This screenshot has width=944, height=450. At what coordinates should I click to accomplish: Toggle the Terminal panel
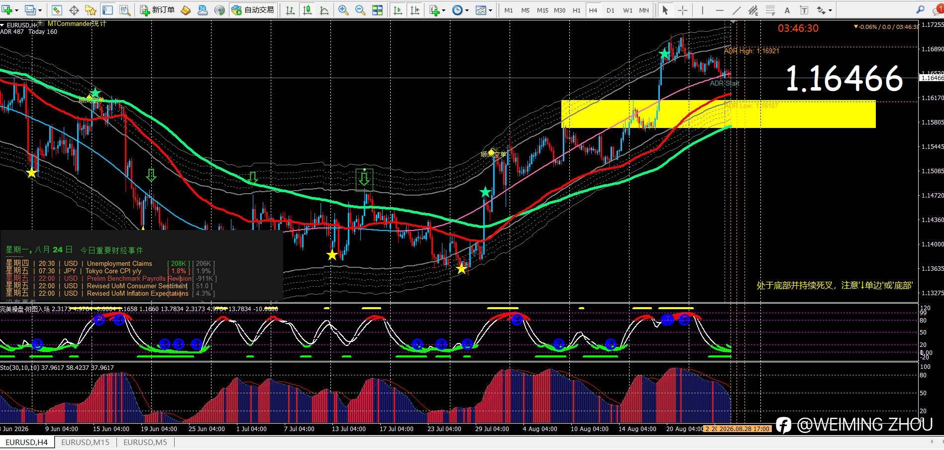tap(107, 10)
